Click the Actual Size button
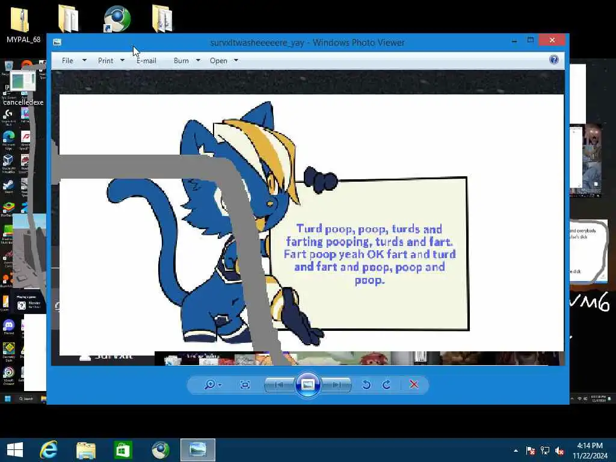Screen dimensions: 616x462 coord(245,384)
